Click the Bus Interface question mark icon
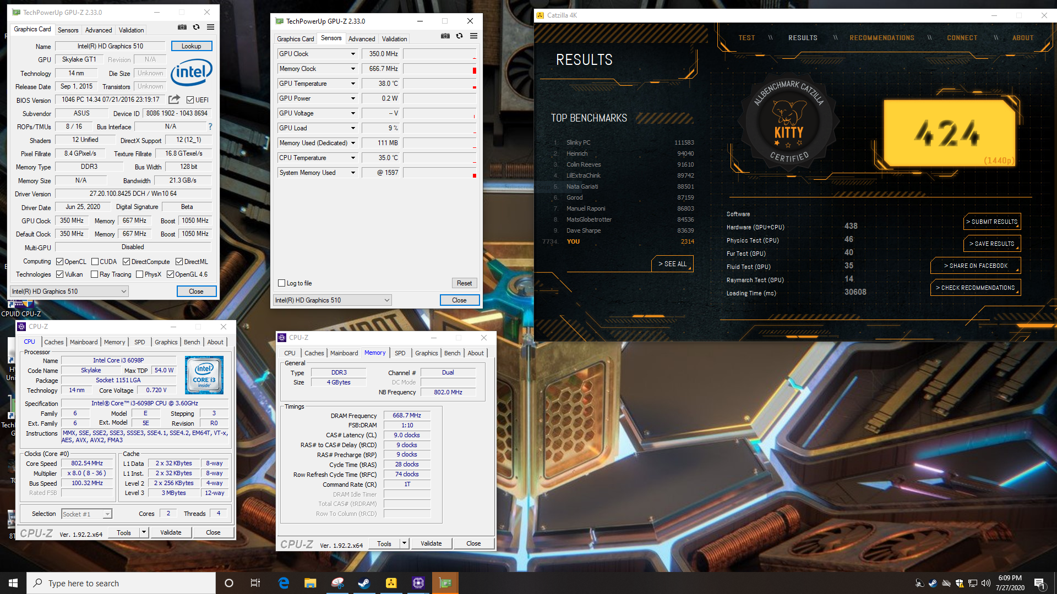This screenshot has height=594, width=1057. click(210, 127)
